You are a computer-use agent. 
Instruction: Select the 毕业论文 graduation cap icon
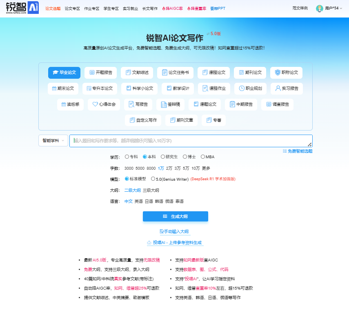coord(56,73)
